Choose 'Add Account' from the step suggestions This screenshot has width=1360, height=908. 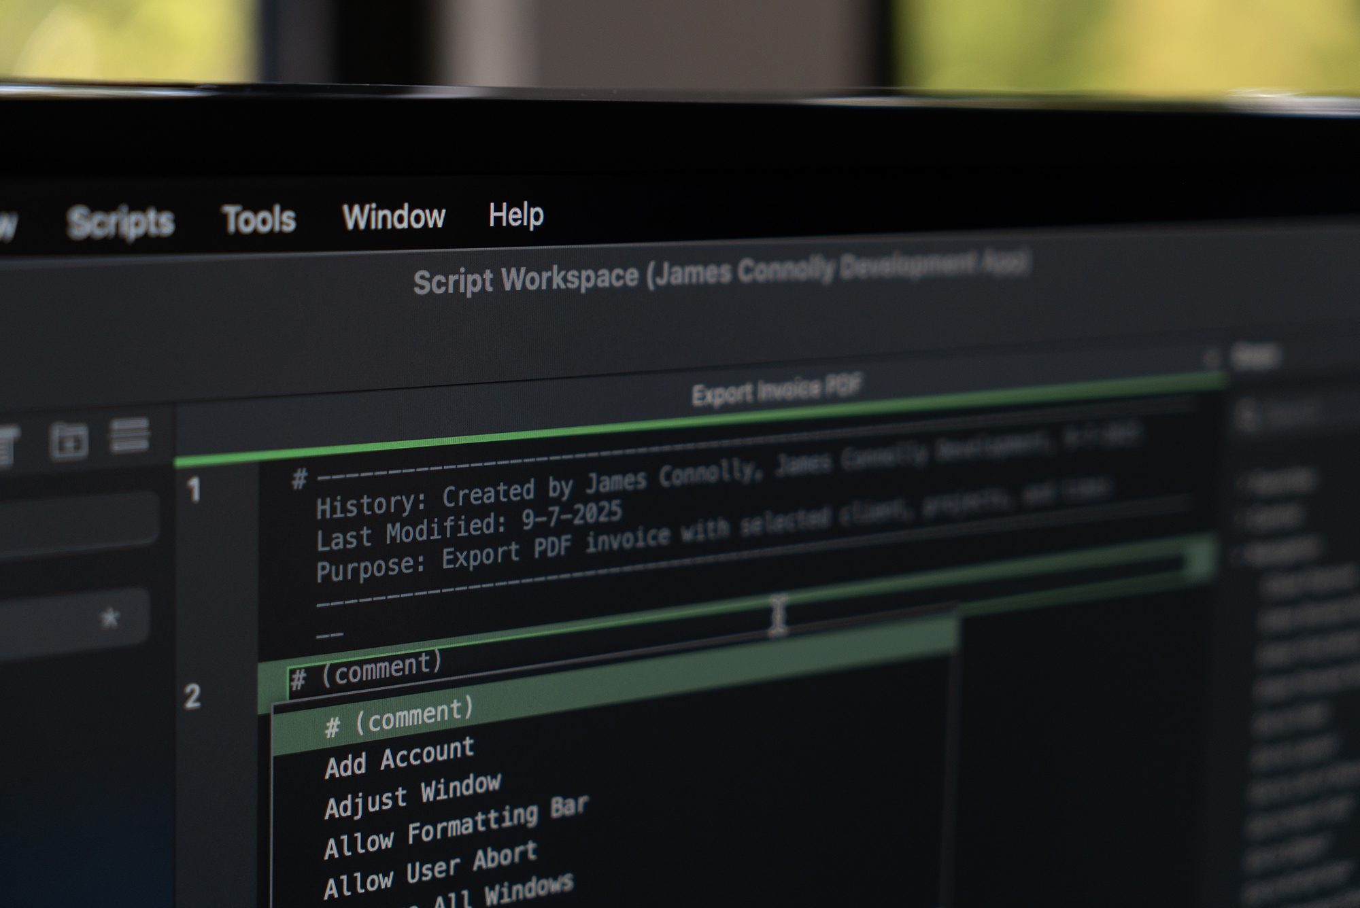(399, 756)
